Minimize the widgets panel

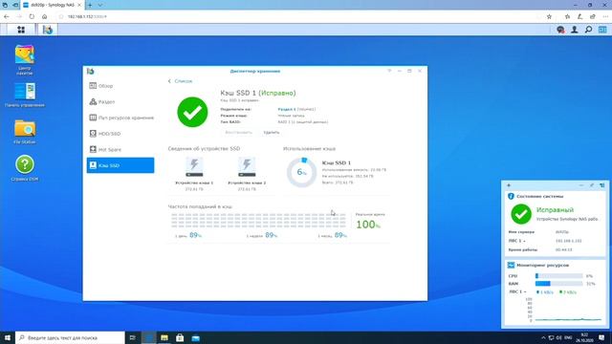pyautogui.click(x=581, y=185)
